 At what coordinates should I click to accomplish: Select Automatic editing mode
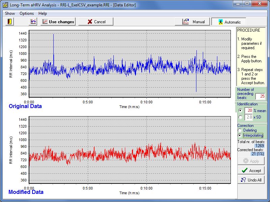click(228, 22)
